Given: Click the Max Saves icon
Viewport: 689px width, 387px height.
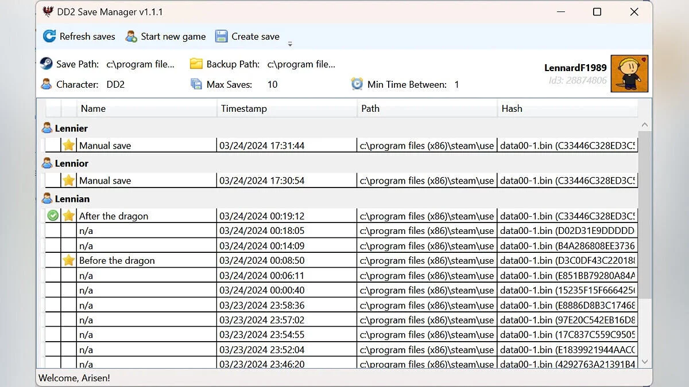Looking at the screenshot, I should tap(196, 84).
